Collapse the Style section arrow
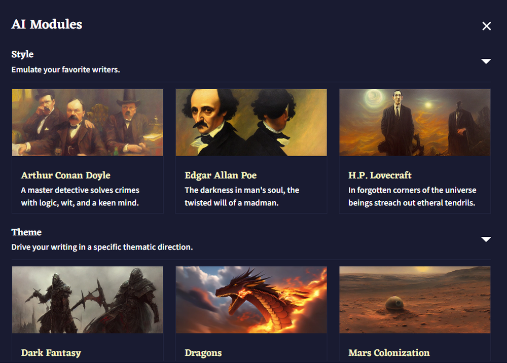 (486, 61)
